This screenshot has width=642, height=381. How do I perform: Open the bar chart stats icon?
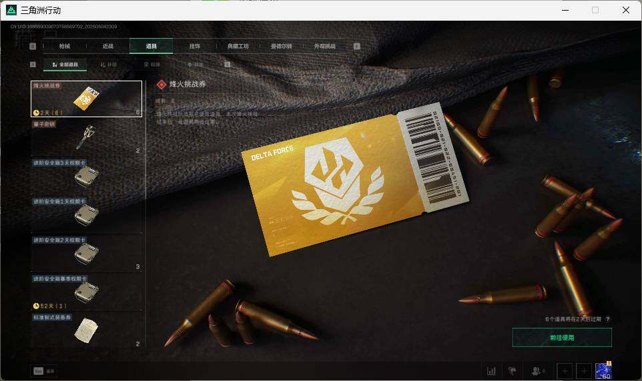491,371
